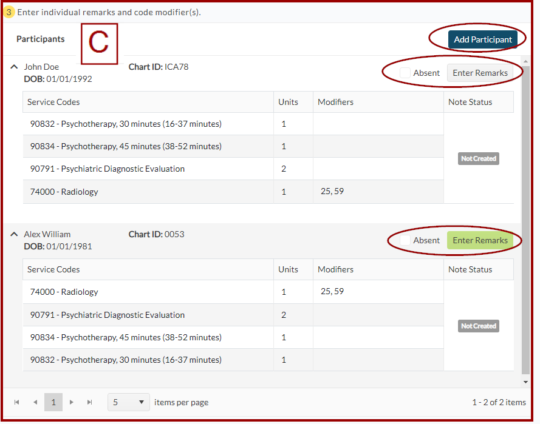The image size is (540, 424).
Task: Collapse John Doe's participant section
Action: click(14, 67)
